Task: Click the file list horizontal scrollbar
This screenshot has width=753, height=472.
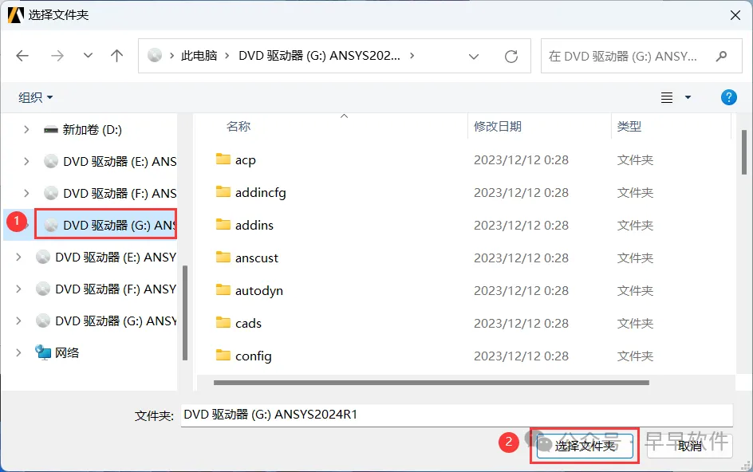Action: [432, 383]
